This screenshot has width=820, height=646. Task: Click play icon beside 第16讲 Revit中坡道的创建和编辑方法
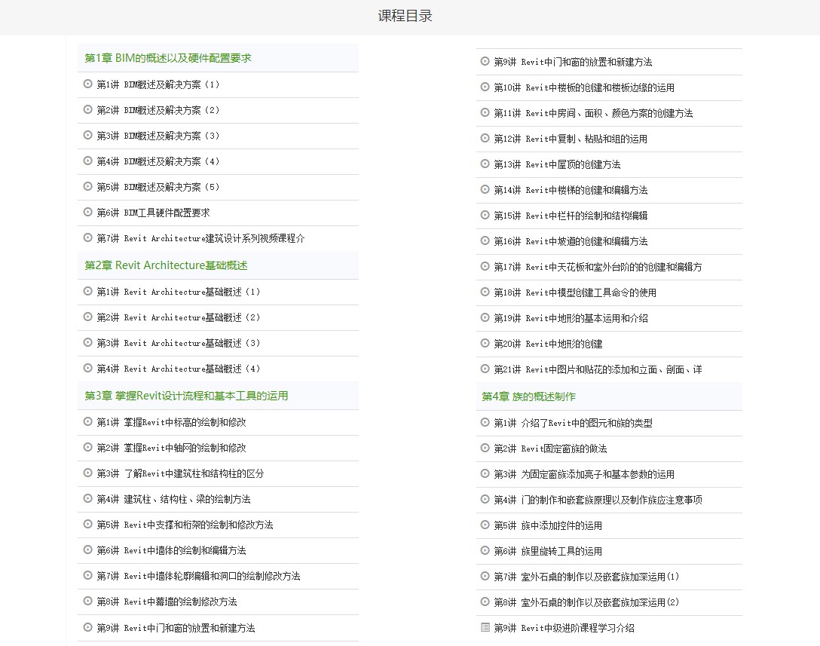click(485, 240)
